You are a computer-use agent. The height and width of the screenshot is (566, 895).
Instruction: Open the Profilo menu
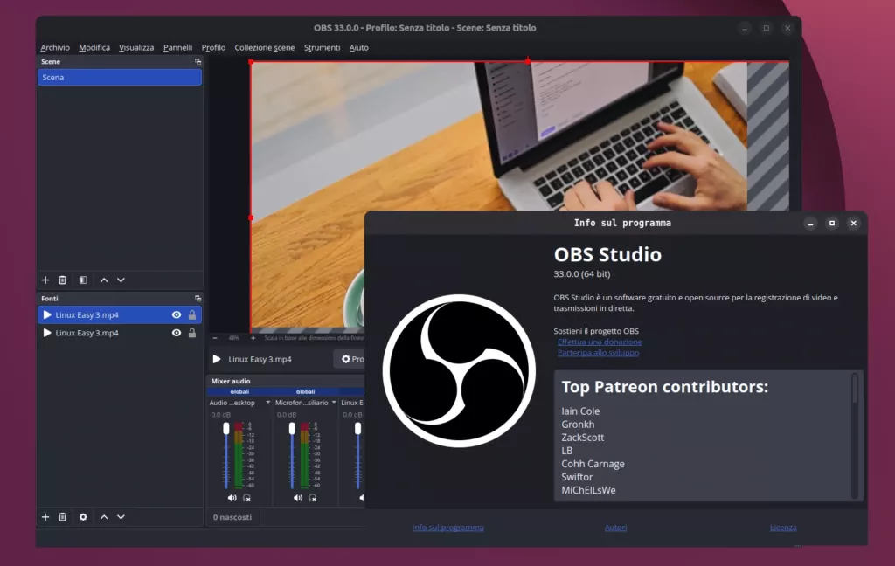click(213, 47)
